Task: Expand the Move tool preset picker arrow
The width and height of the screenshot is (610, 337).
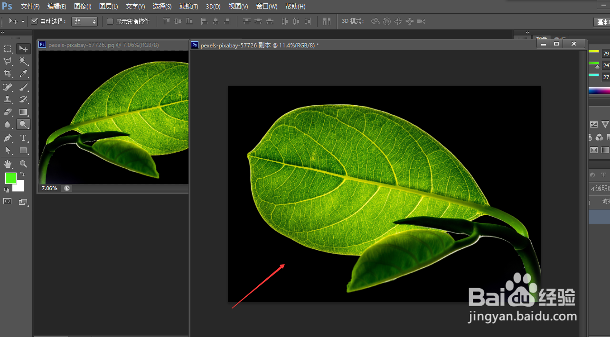Action: coord(23,22)
